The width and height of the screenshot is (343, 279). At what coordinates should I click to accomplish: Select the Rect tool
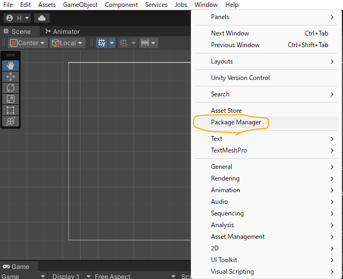pos(11,110)
